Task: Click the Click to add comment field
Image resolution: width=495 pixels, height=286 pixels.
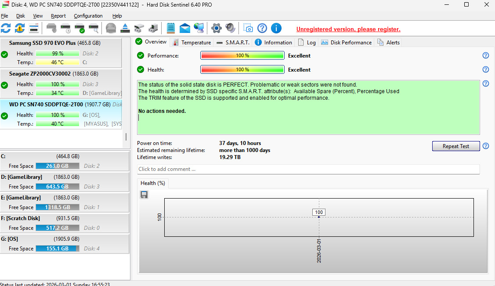Action: [x=308, y=169]
